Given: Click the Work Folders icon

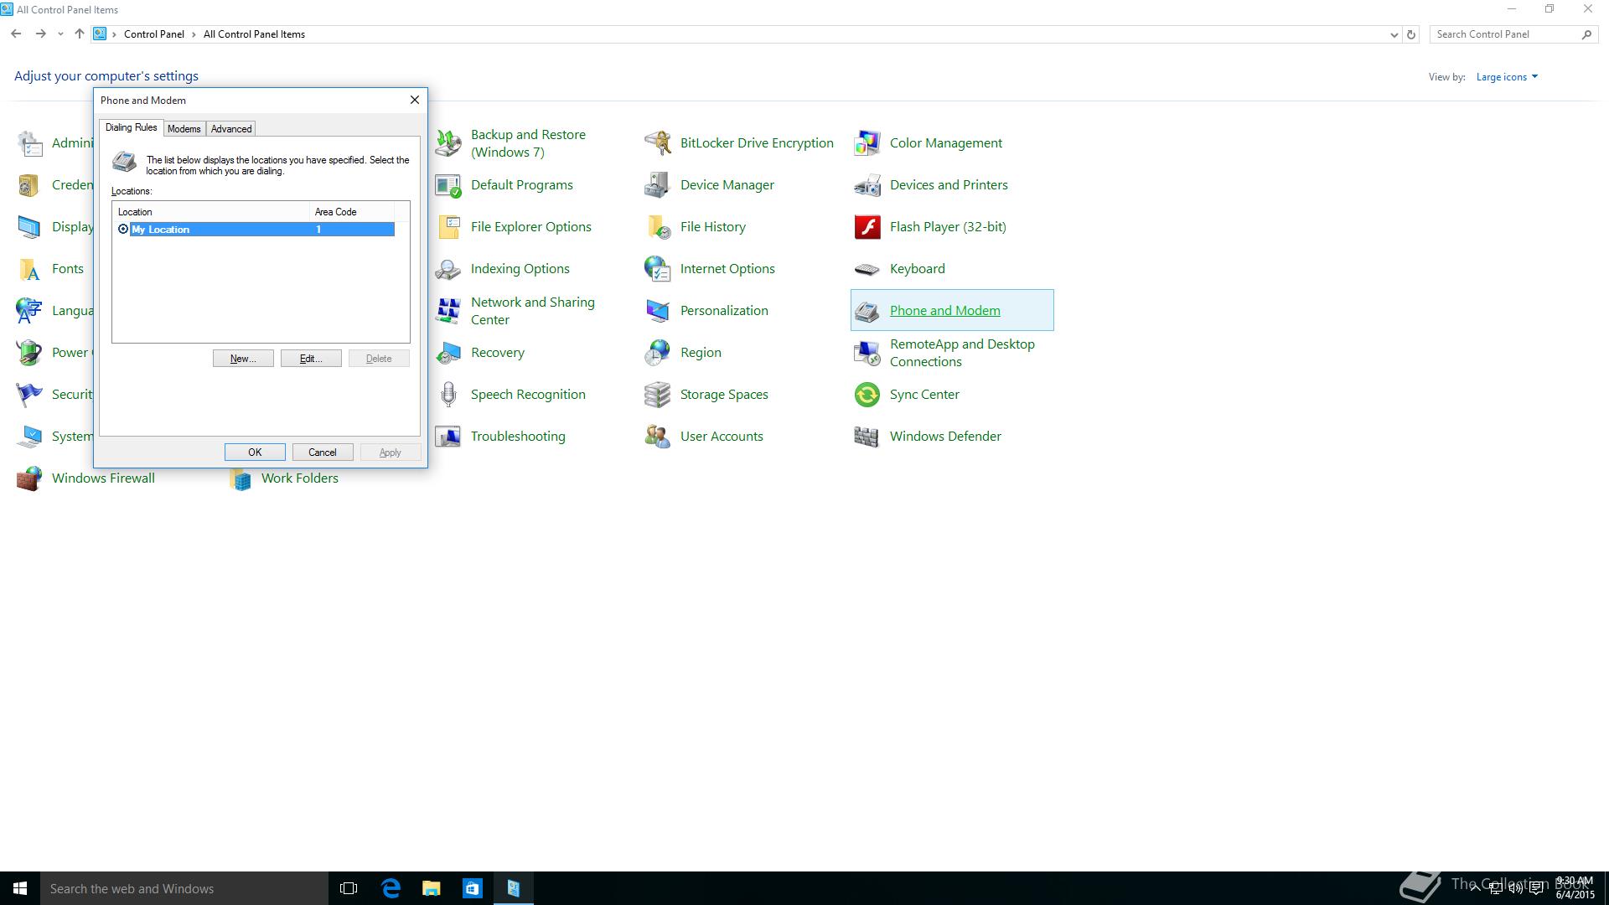Looking at the screenshot, I should (241, 478).
